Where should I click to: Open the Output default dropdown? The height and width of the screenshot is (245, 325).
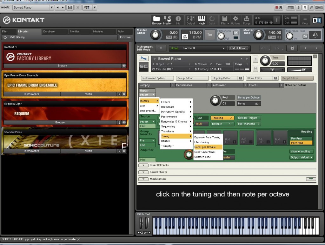tap(302, 158)
